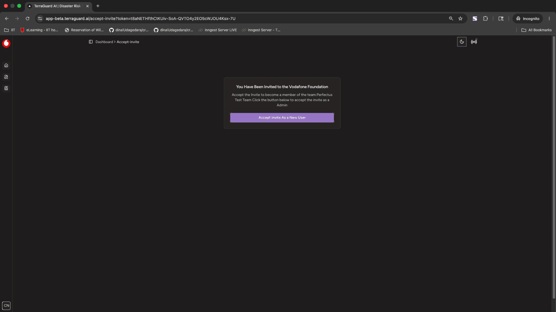The image size is (556, 312).
Task: Click the Incognito profile chip
Action: [x=528, y=19]
